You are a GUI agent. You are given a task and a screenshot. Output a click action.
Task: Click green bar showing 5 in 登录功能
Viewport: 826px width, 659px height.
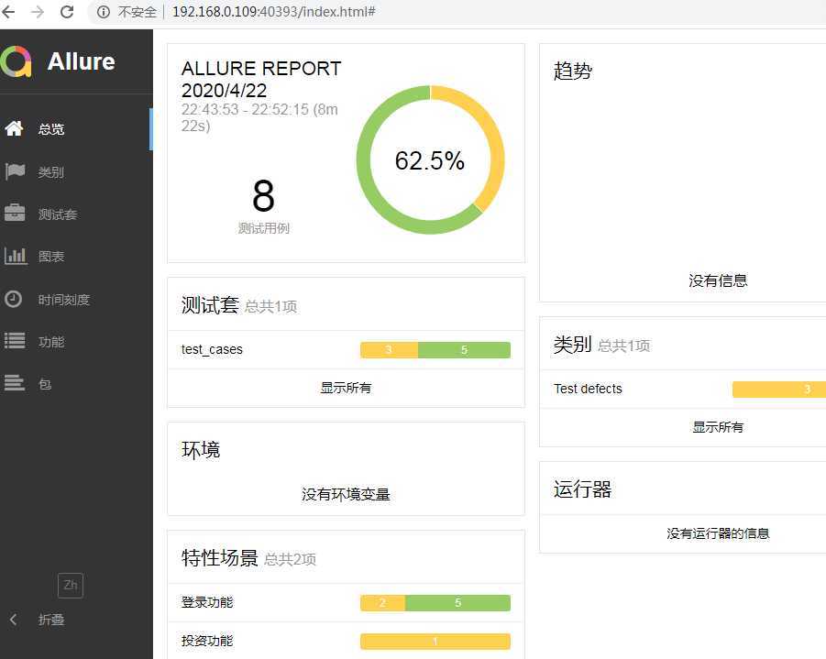tap(457, 603)
